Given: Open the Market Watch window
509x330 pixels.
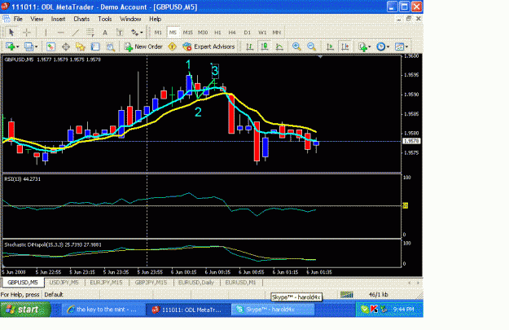Looking at the screenshot, I should [50, 46].
